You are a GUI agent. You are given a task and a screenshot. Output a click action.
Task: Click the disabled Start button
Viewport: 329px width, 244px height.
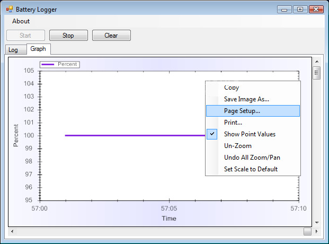pos(25,36)
